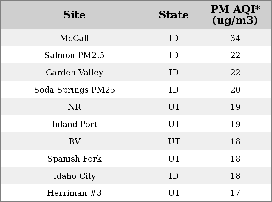Select the Herriman #3 row
The height and width of the screenshot is (202, 272).
point(136,193)
